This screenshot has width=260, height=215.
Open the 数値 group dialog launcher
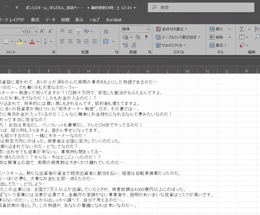tap(150, 52)
